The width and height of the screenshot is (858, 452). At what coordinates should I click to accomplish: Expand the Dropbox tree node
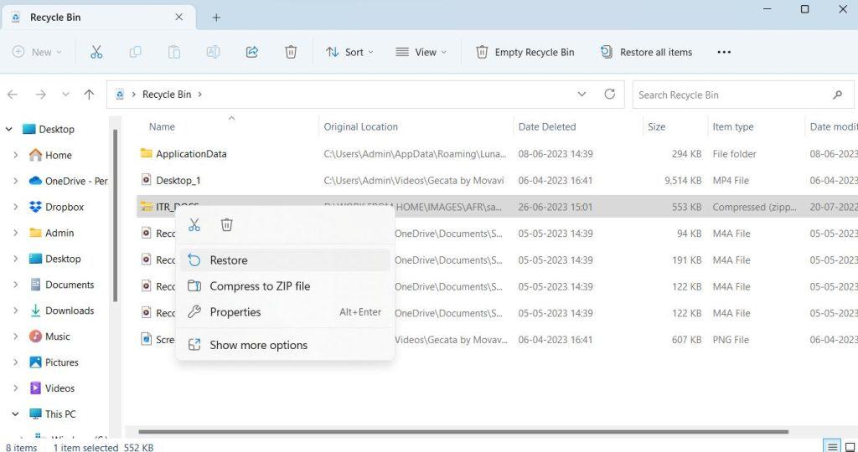(15, 207)
